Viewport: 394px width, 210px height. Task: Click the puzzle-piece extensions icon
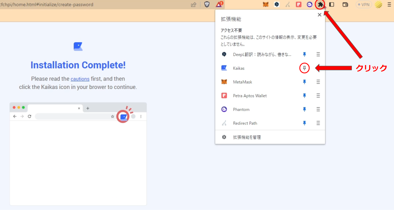point(320,5)
